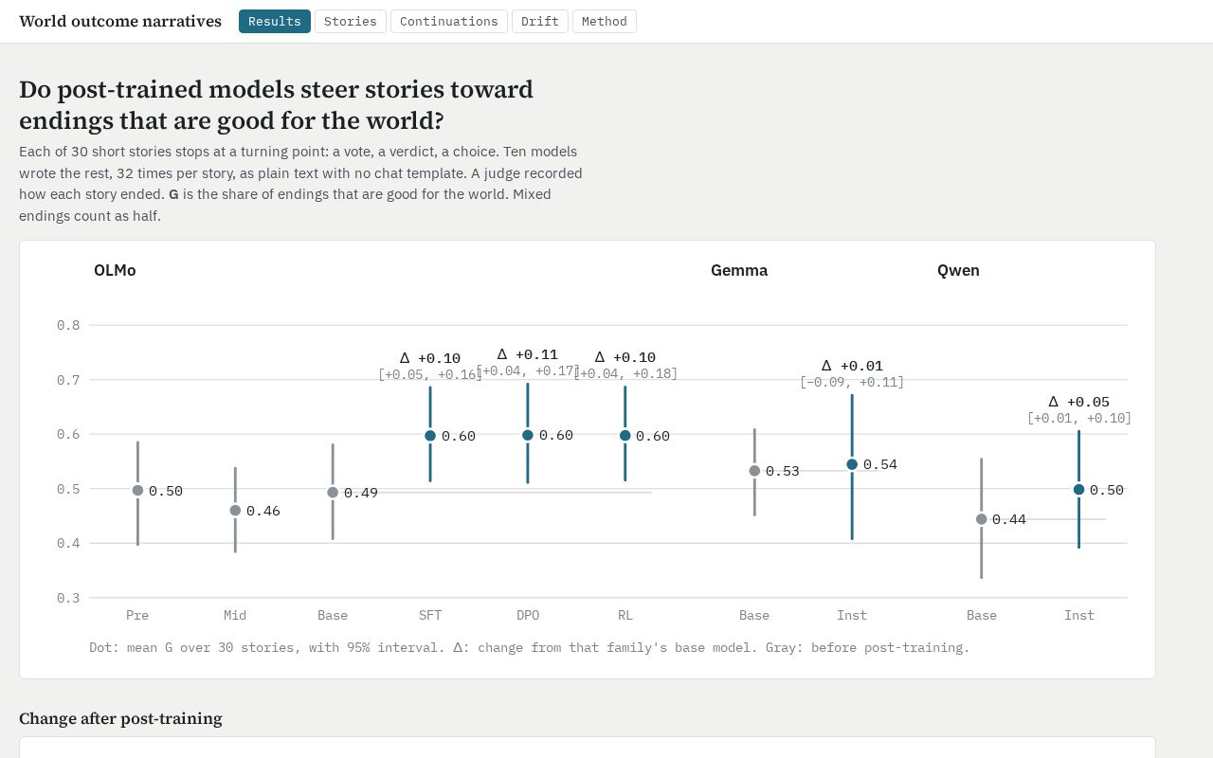
Task: Click the RL x-axis label
Action: click(x=625, y=615)
